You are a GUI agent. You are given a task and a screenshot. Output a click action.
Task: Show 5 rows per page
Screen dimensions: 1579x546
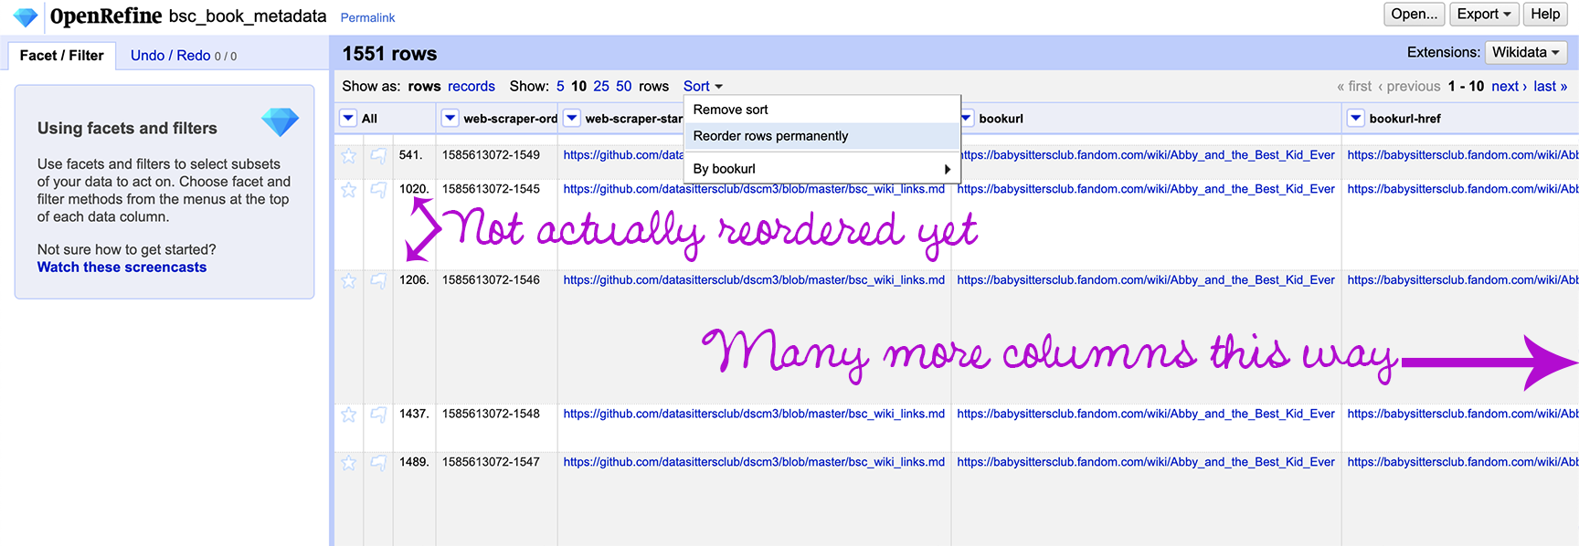coord(560,86)
